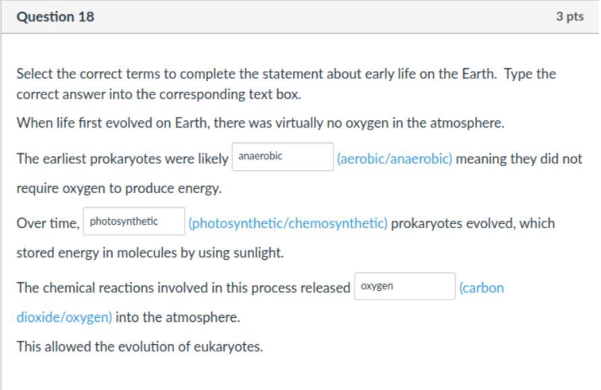Click the "3 pts" points label

click(x=569, y=17)
